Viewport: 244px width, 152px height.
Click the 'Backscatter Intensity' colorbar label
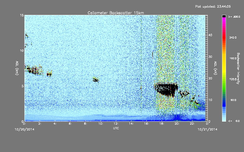click(238, 68)
